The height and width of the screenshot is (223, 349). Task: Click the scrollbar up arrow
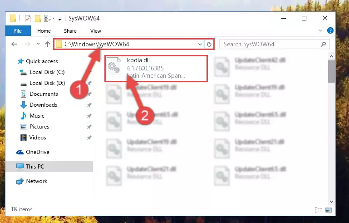pyautogui.click(x=331, y=57)
